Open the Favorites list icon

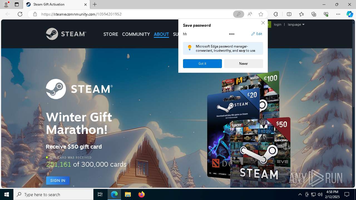pos(301,14)
